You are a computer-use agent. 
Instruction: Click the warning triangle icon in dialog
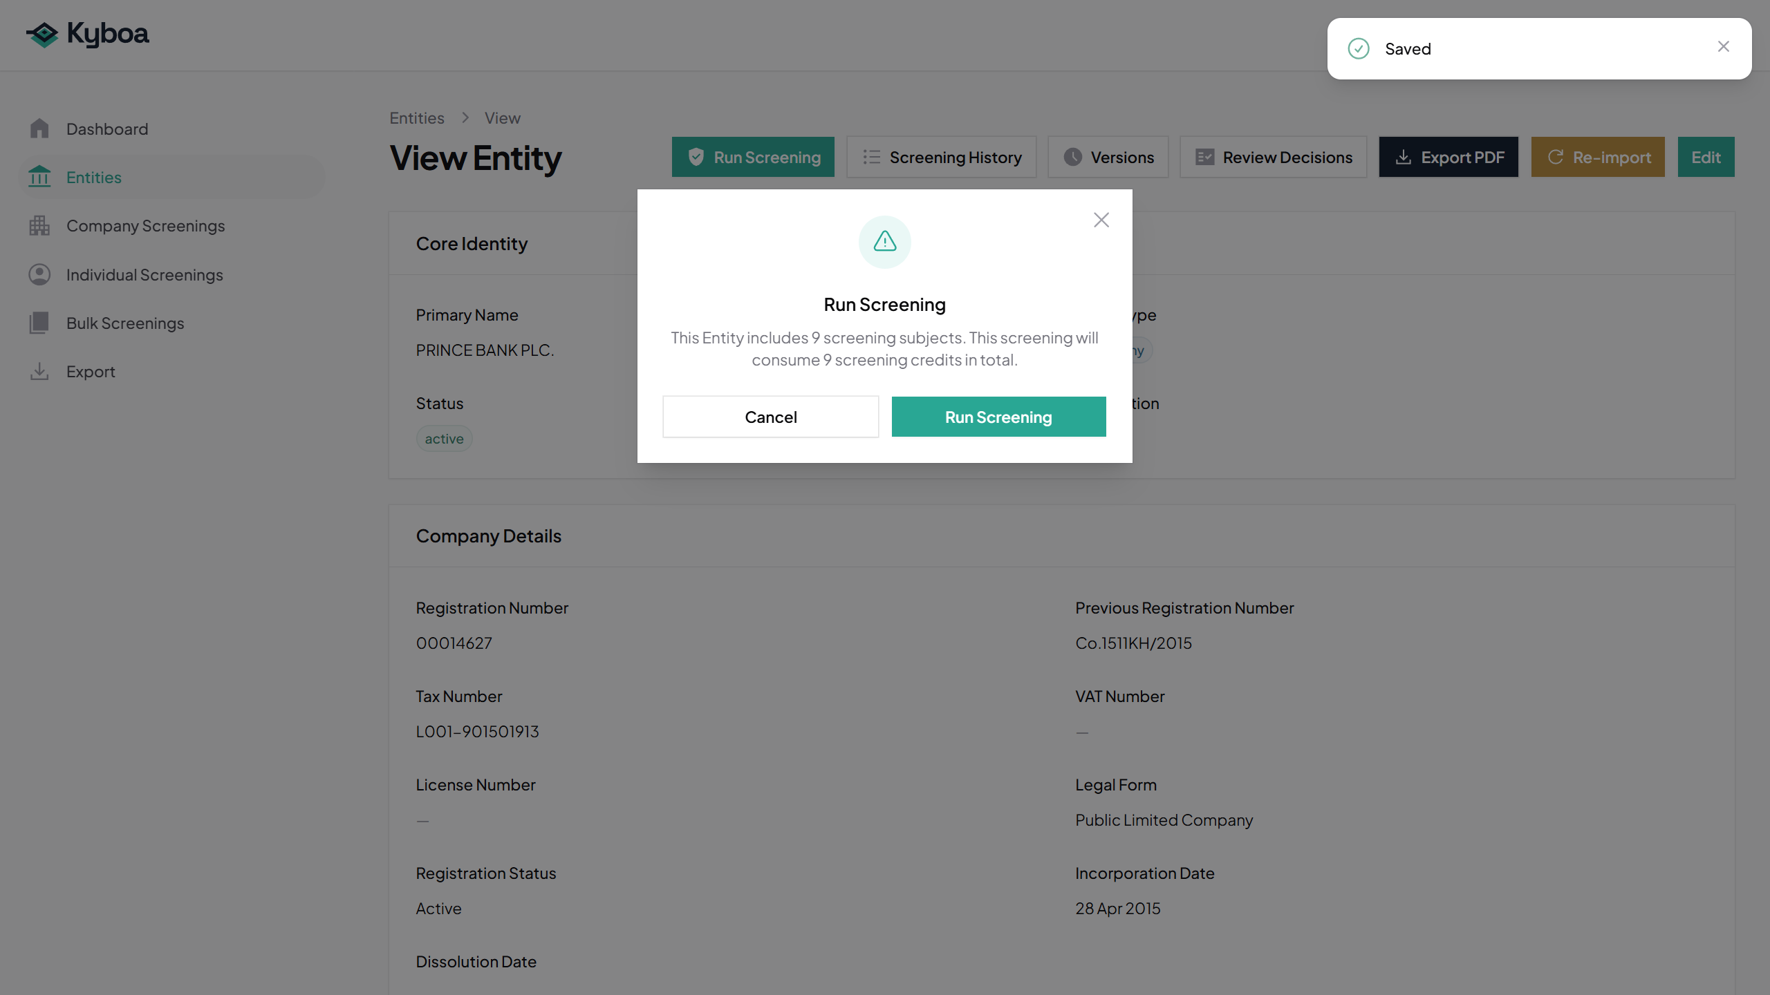click(x=885, y=242)
